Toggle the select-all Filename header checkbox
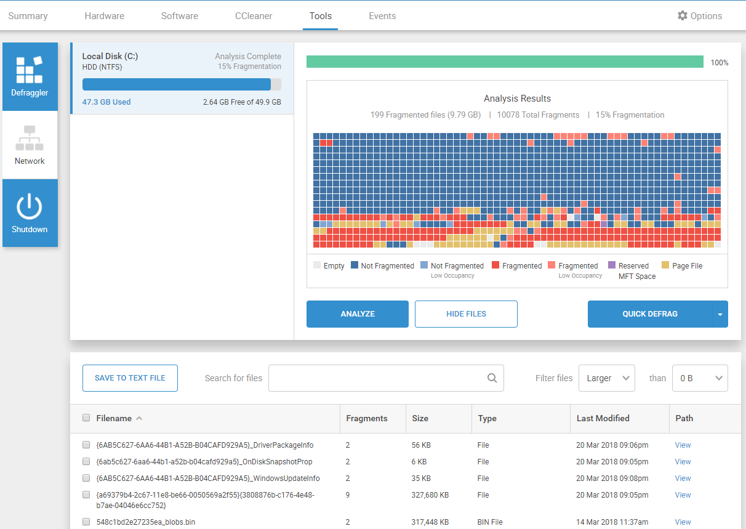 pos(86,418)
